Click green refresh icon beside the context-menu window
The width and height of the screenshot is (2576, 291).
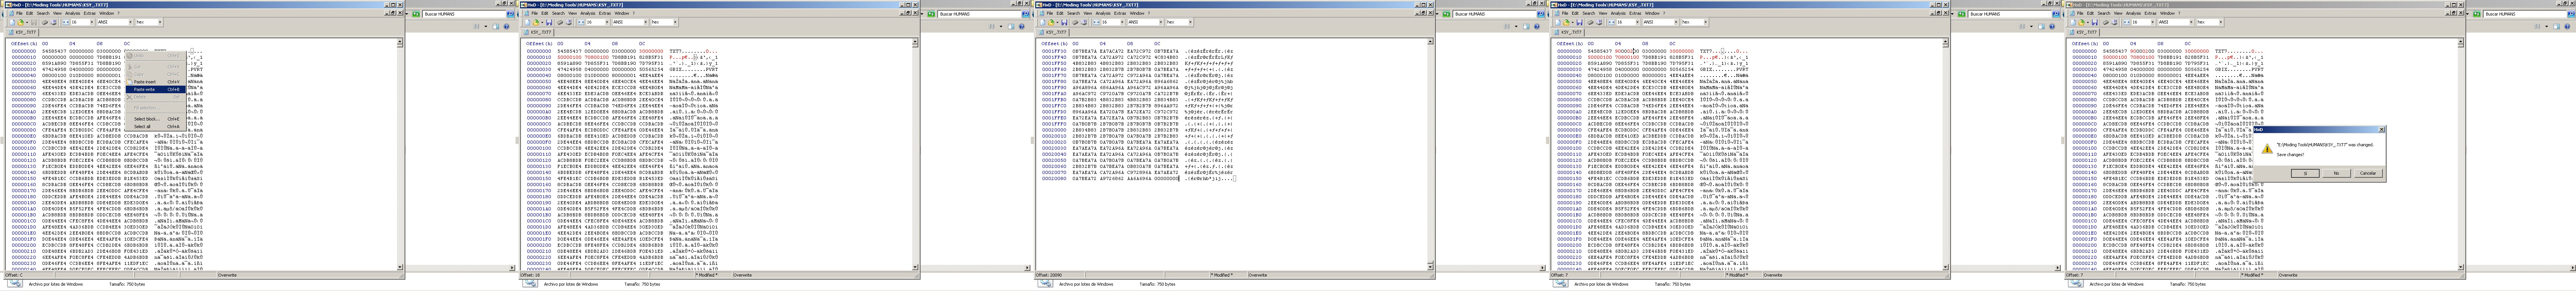pos(416,14)
